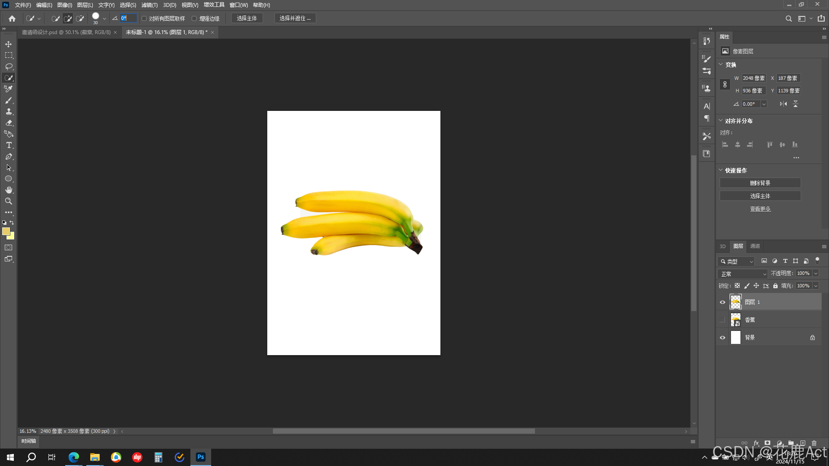Viewport: 829px width, 466px height.
Task: Select the Zoom tool
Action: pos(9,201)
